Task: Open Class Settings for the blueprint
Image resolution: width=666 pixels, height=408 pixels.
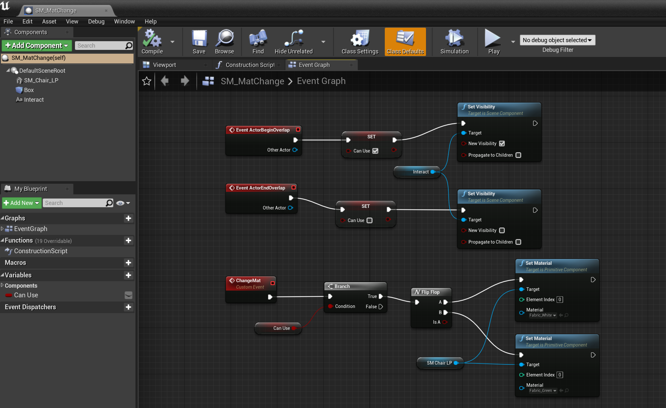Action: pyautogui.click(x=359, y=42)
